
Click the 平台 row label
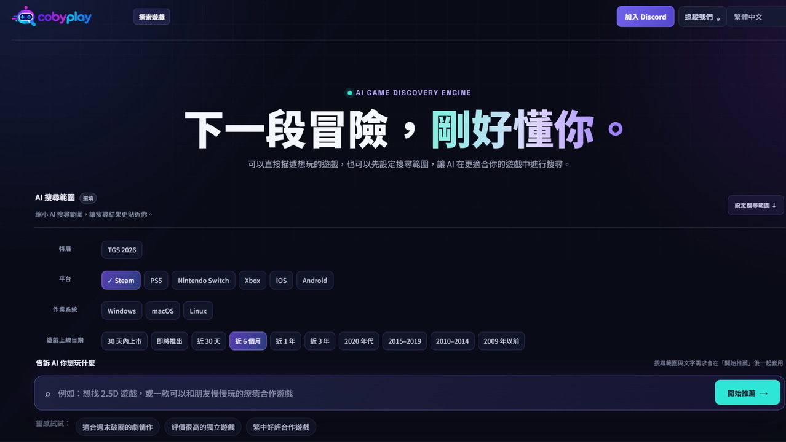(65, 279)
